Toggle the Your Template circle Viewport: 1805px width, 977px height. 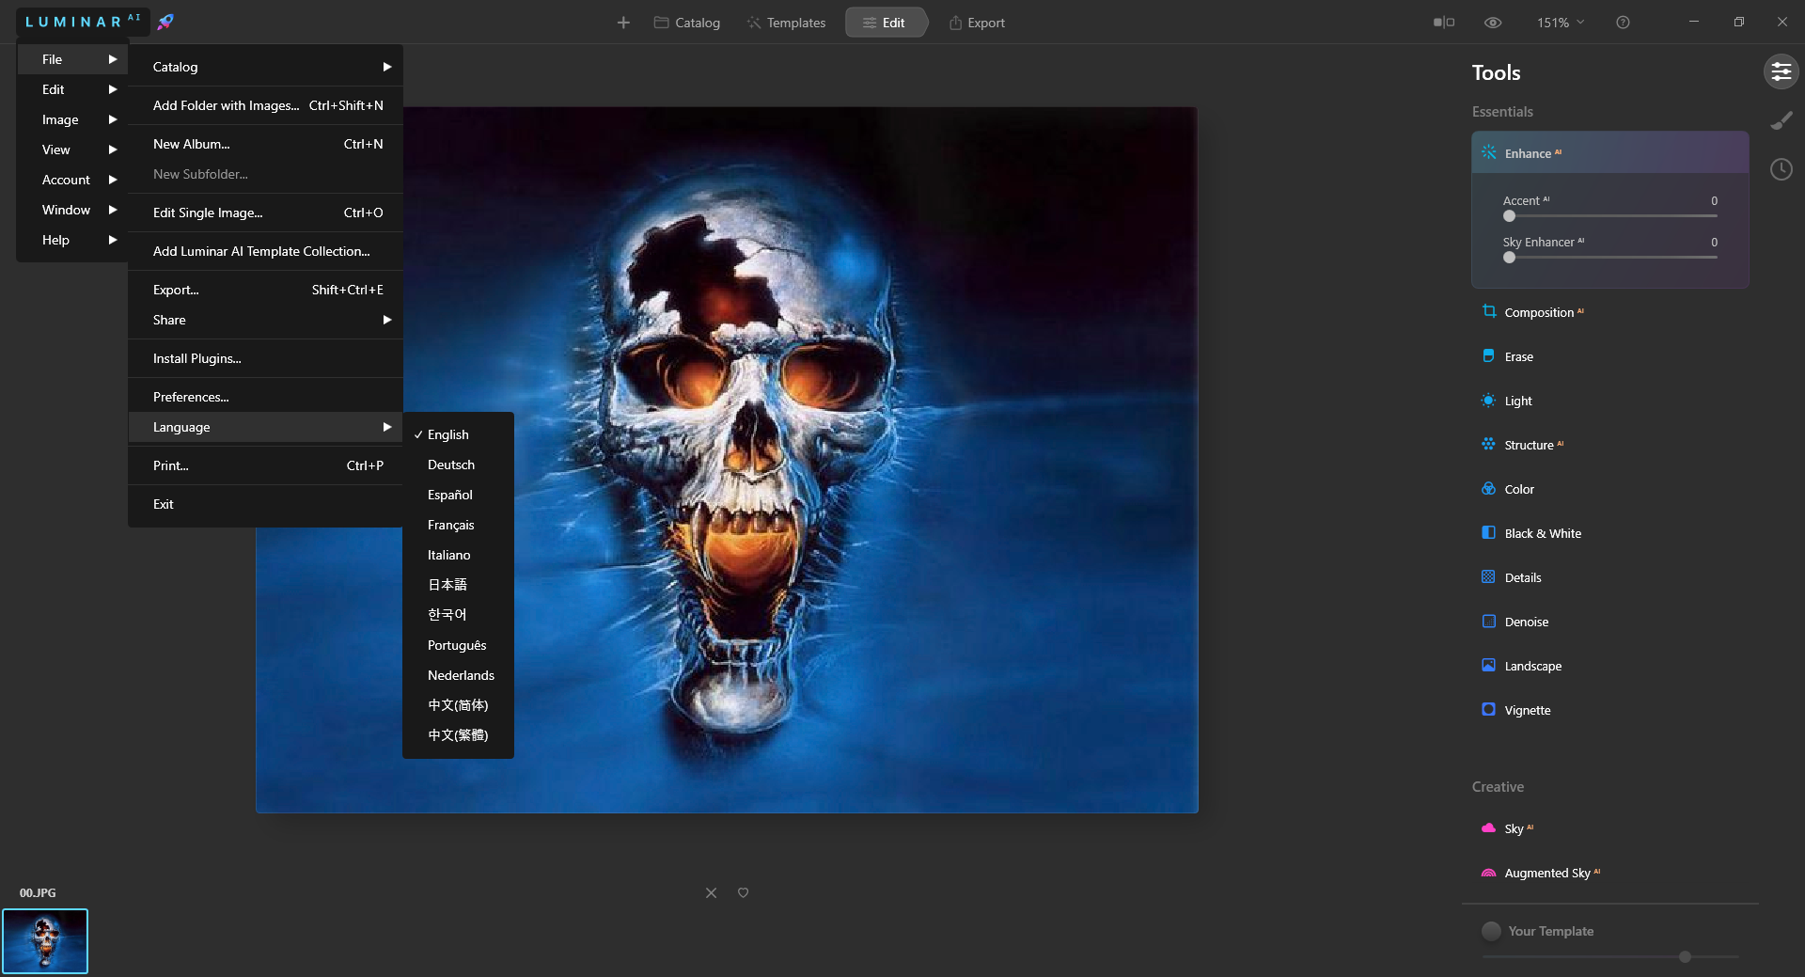click(1491, 931)
